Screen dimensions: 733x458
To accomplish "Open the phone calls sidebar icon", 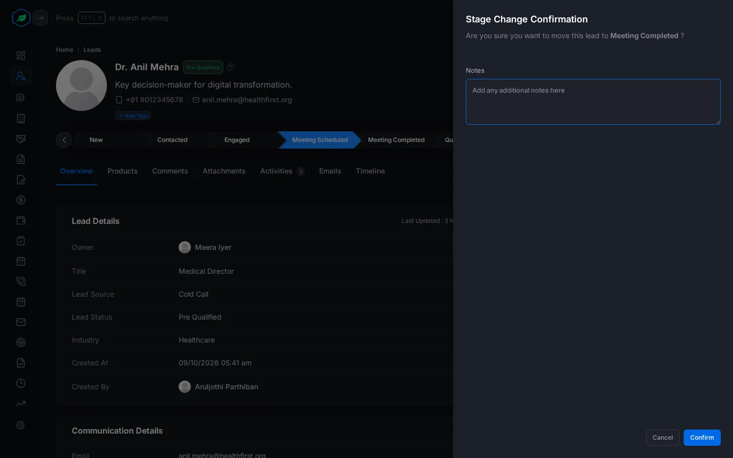I will (21, 281).
